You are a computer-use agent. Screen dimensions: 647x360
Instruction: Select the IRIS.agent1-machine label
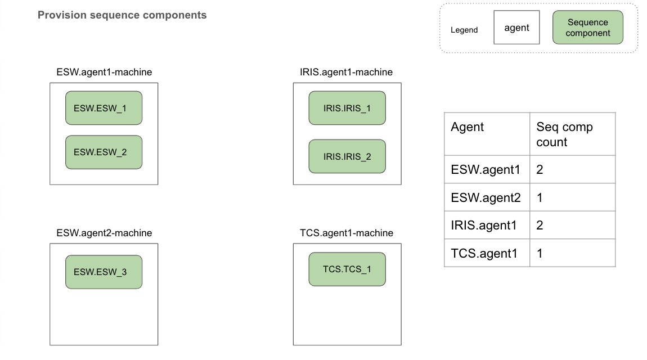pyautogui.click(x=347, y=73)
